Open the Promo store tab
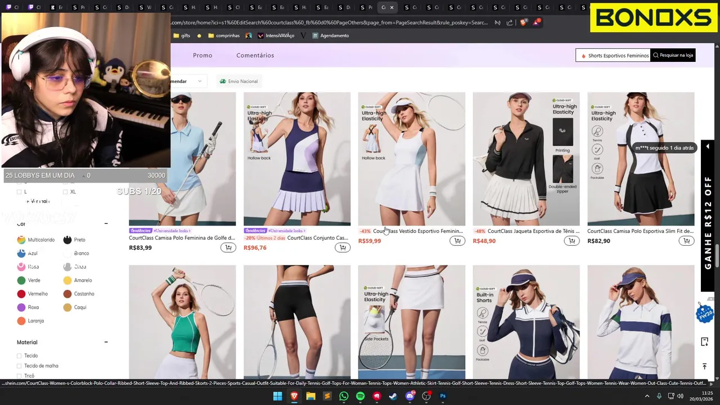Image resolution: width=720 pixels, height=405 pixels. click(x=202, y=55)
